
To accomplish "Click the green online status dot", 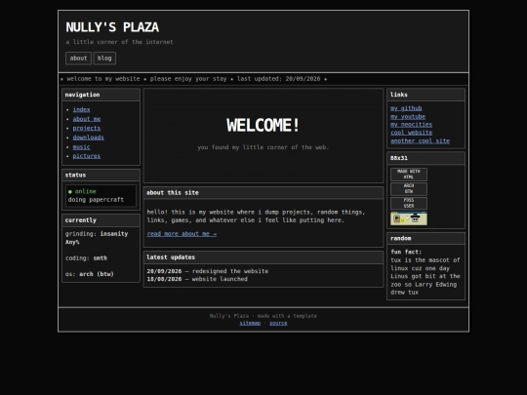I will coord(70,192).
